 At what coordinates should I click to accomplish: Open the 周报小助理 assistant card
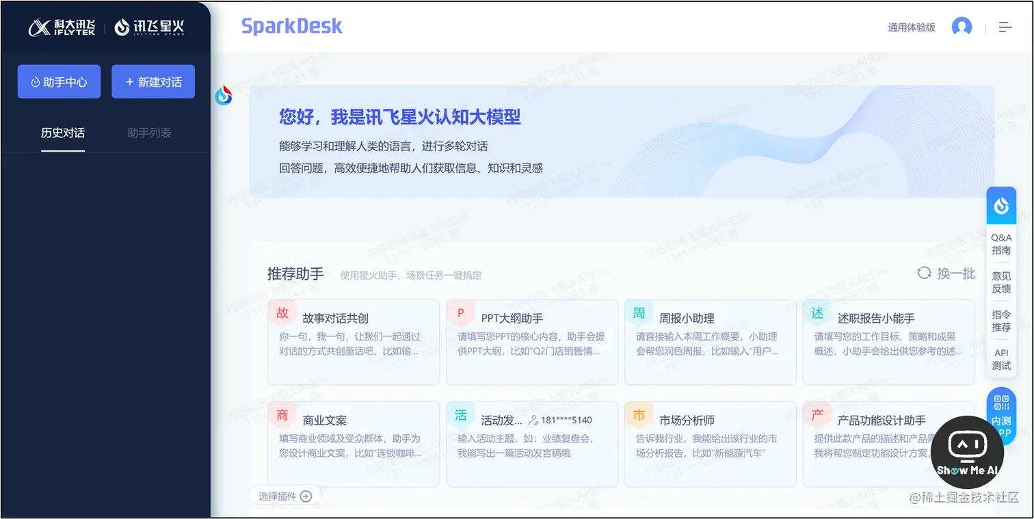click(711, 342)
